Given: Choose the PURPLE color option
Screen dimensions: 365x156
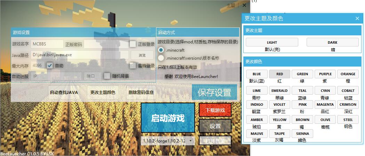Looking at the screenshot, I should (x=325, y=74).
